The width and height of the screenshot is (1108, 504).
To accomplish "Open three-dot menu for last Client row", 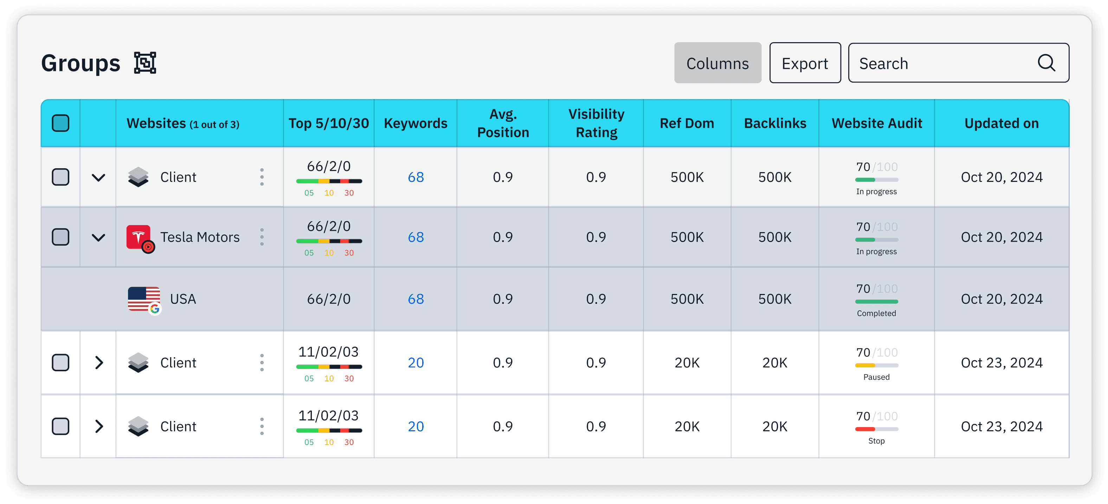I will click(262, 426).
